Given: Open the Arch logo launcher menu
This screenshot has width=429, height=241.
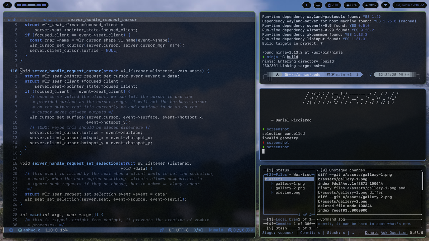Looking at the screenshot, I should (x=7, y=5).
